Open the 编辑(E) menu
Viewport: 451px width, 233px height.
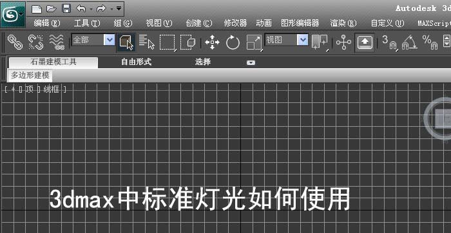[47, 23]
